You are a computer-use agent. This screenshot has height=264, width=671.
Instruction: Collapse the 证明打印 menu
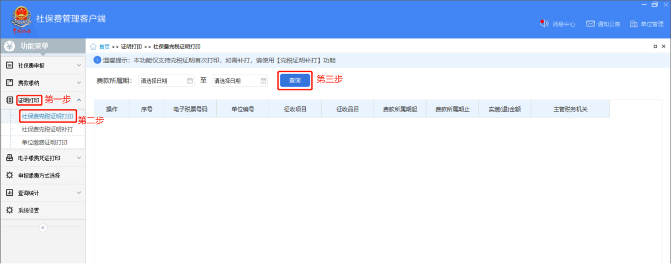click(x=79, y=100)
